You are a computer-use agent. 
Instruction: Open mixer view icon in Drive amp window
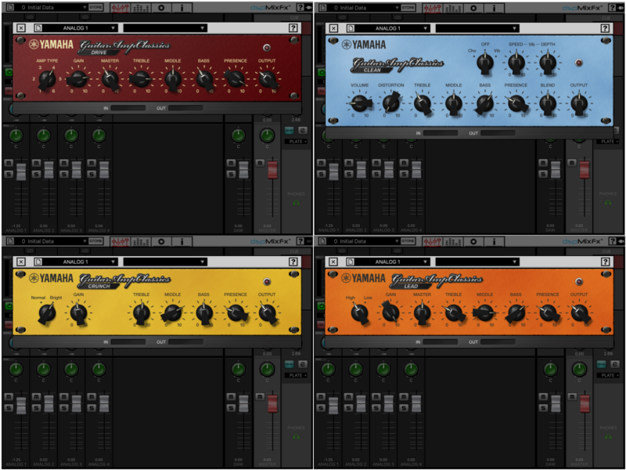120,8
